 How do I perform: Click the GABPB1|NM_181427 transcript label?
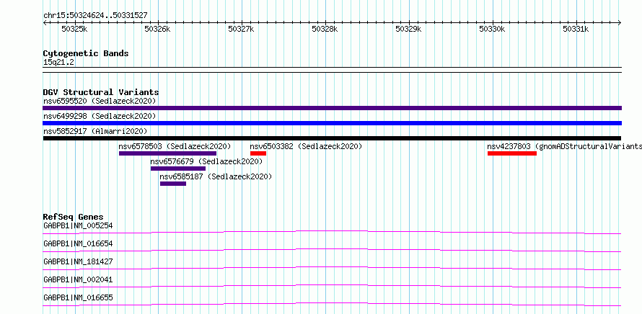tap(78, 261)
